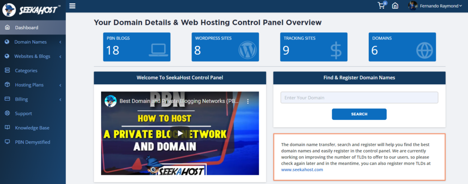468x184 pixels.
Task: Click the Tracking Sites dollar icon
Action: click(336, 50)
